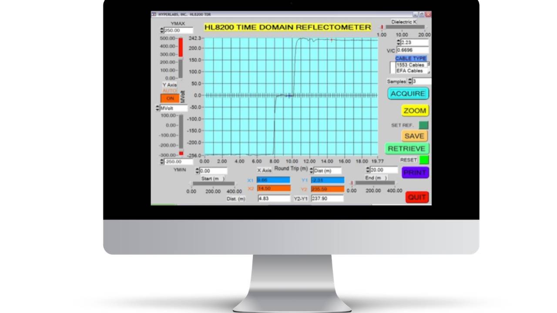Image resolution: width=557 pixels, height=313 pixels.
Task: Click the YMIN value field -250.00
Action: [178, 162]
